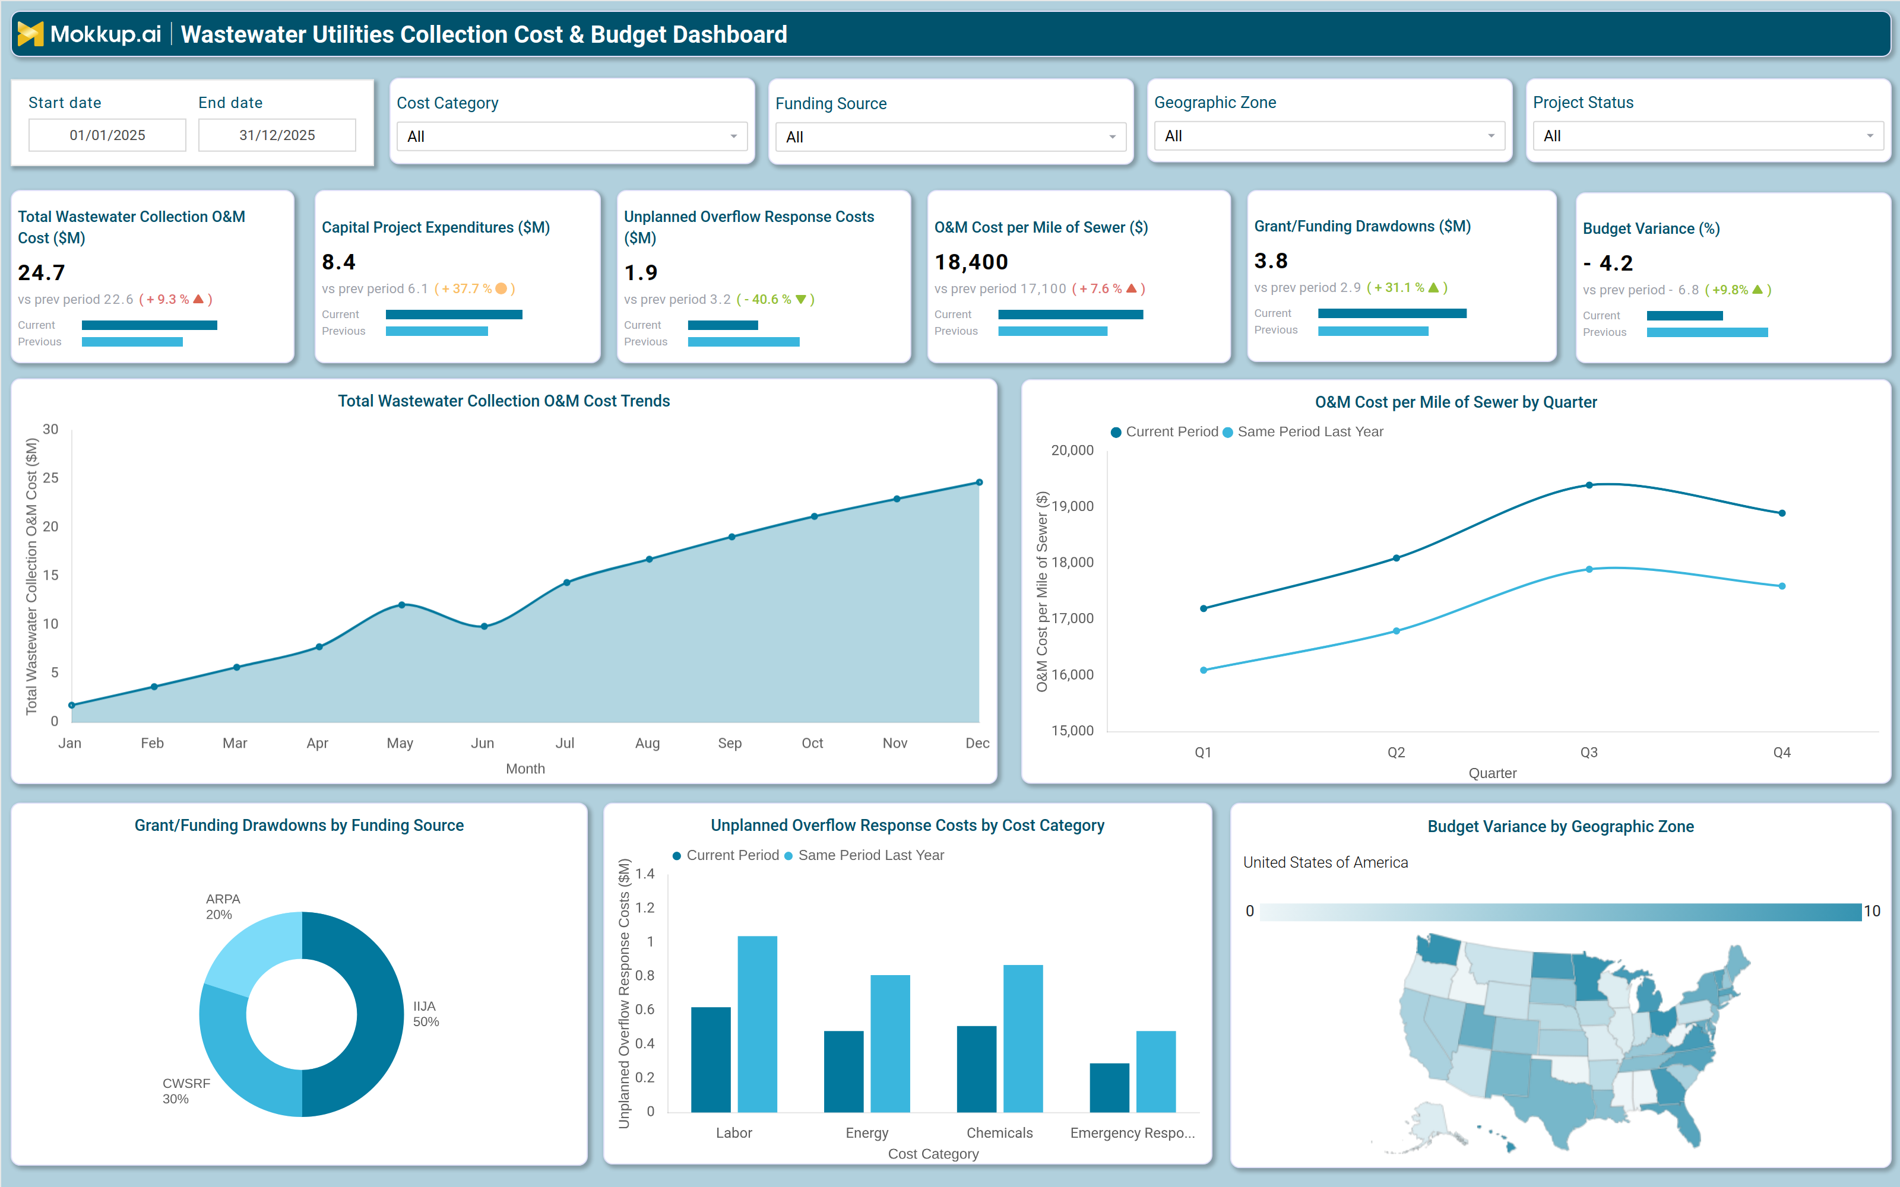
Task: Click the Current bar on Total O&M Cost card
Action: [x=149, y=325]
